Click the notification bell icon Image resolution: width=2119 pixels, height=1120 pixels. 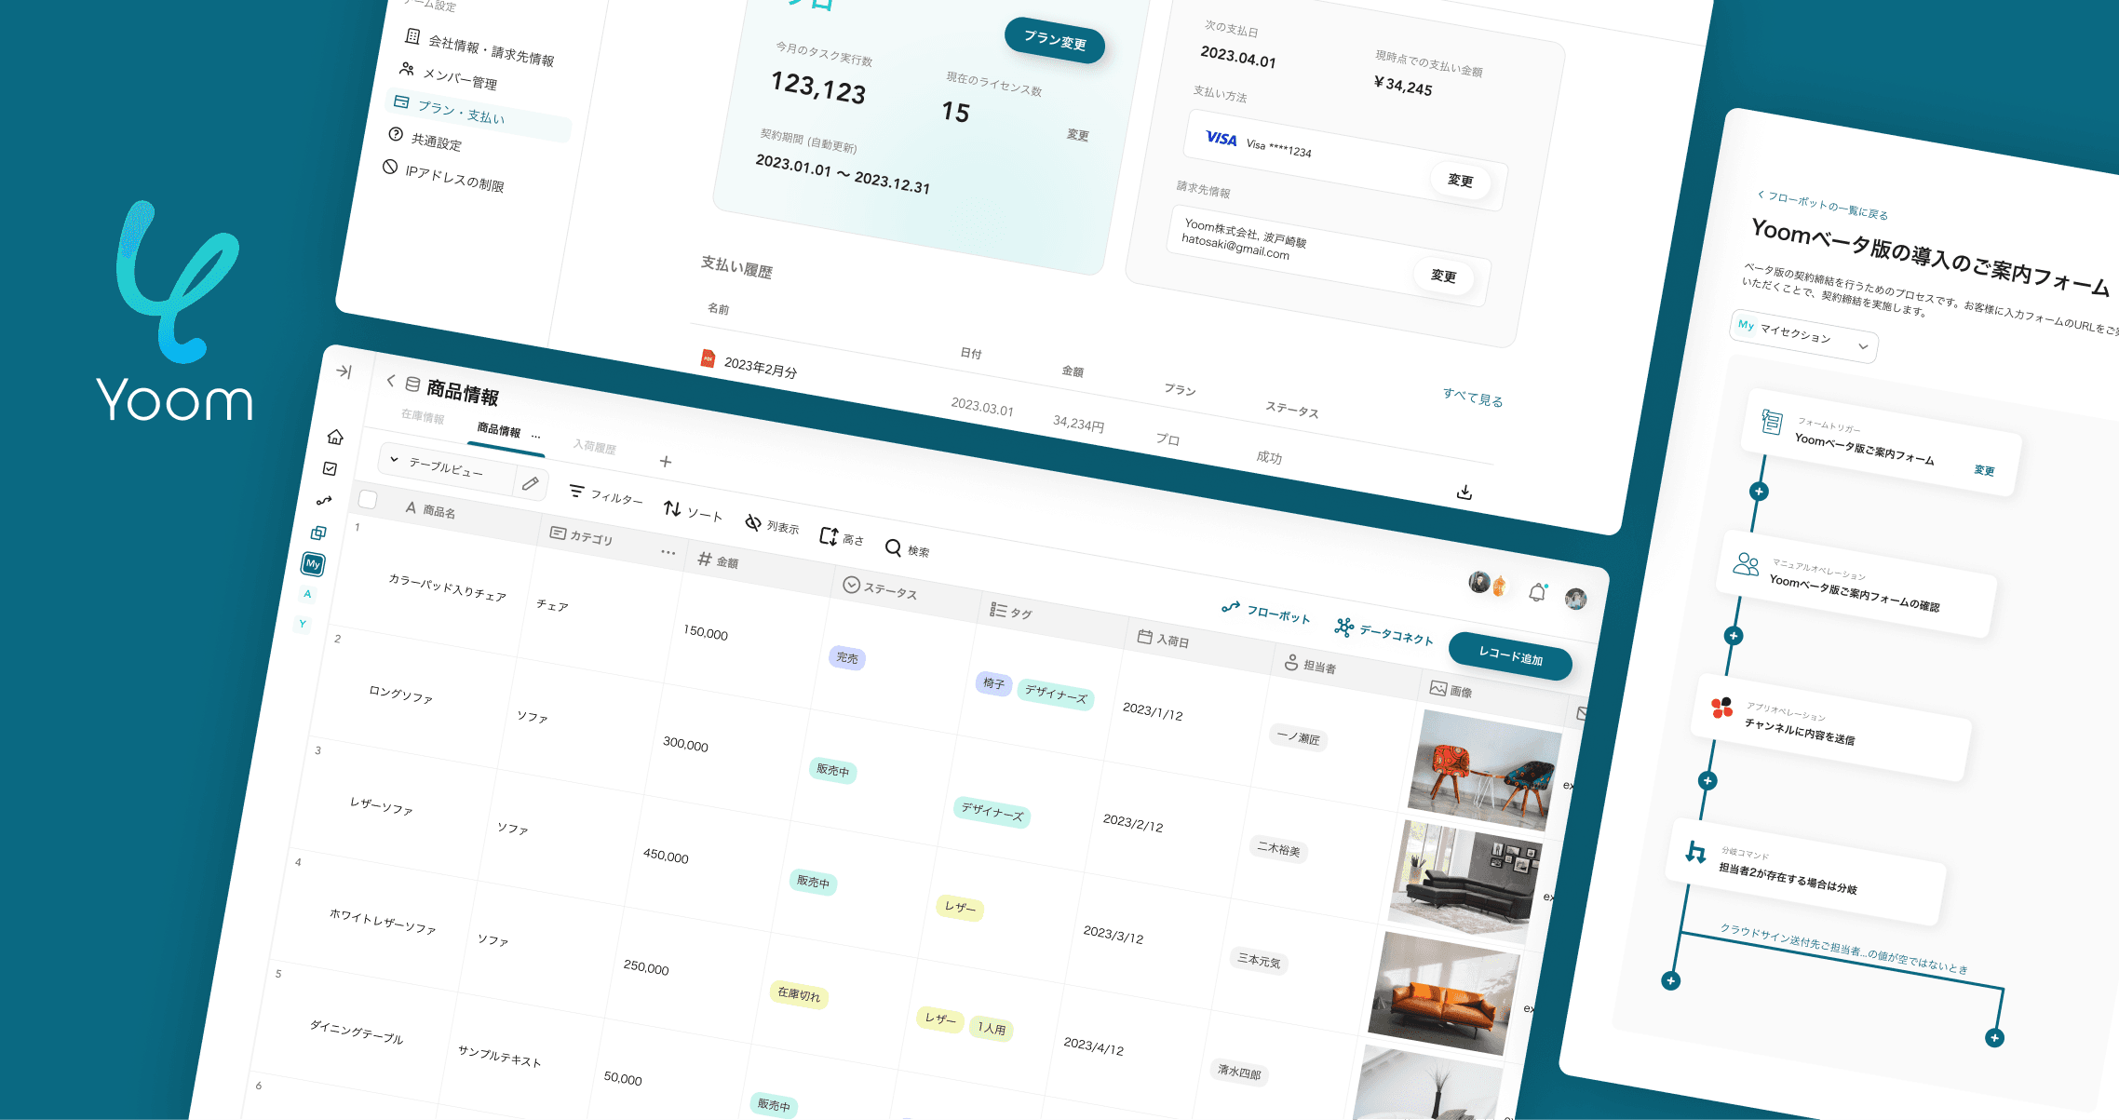(x=1537, y=592)
